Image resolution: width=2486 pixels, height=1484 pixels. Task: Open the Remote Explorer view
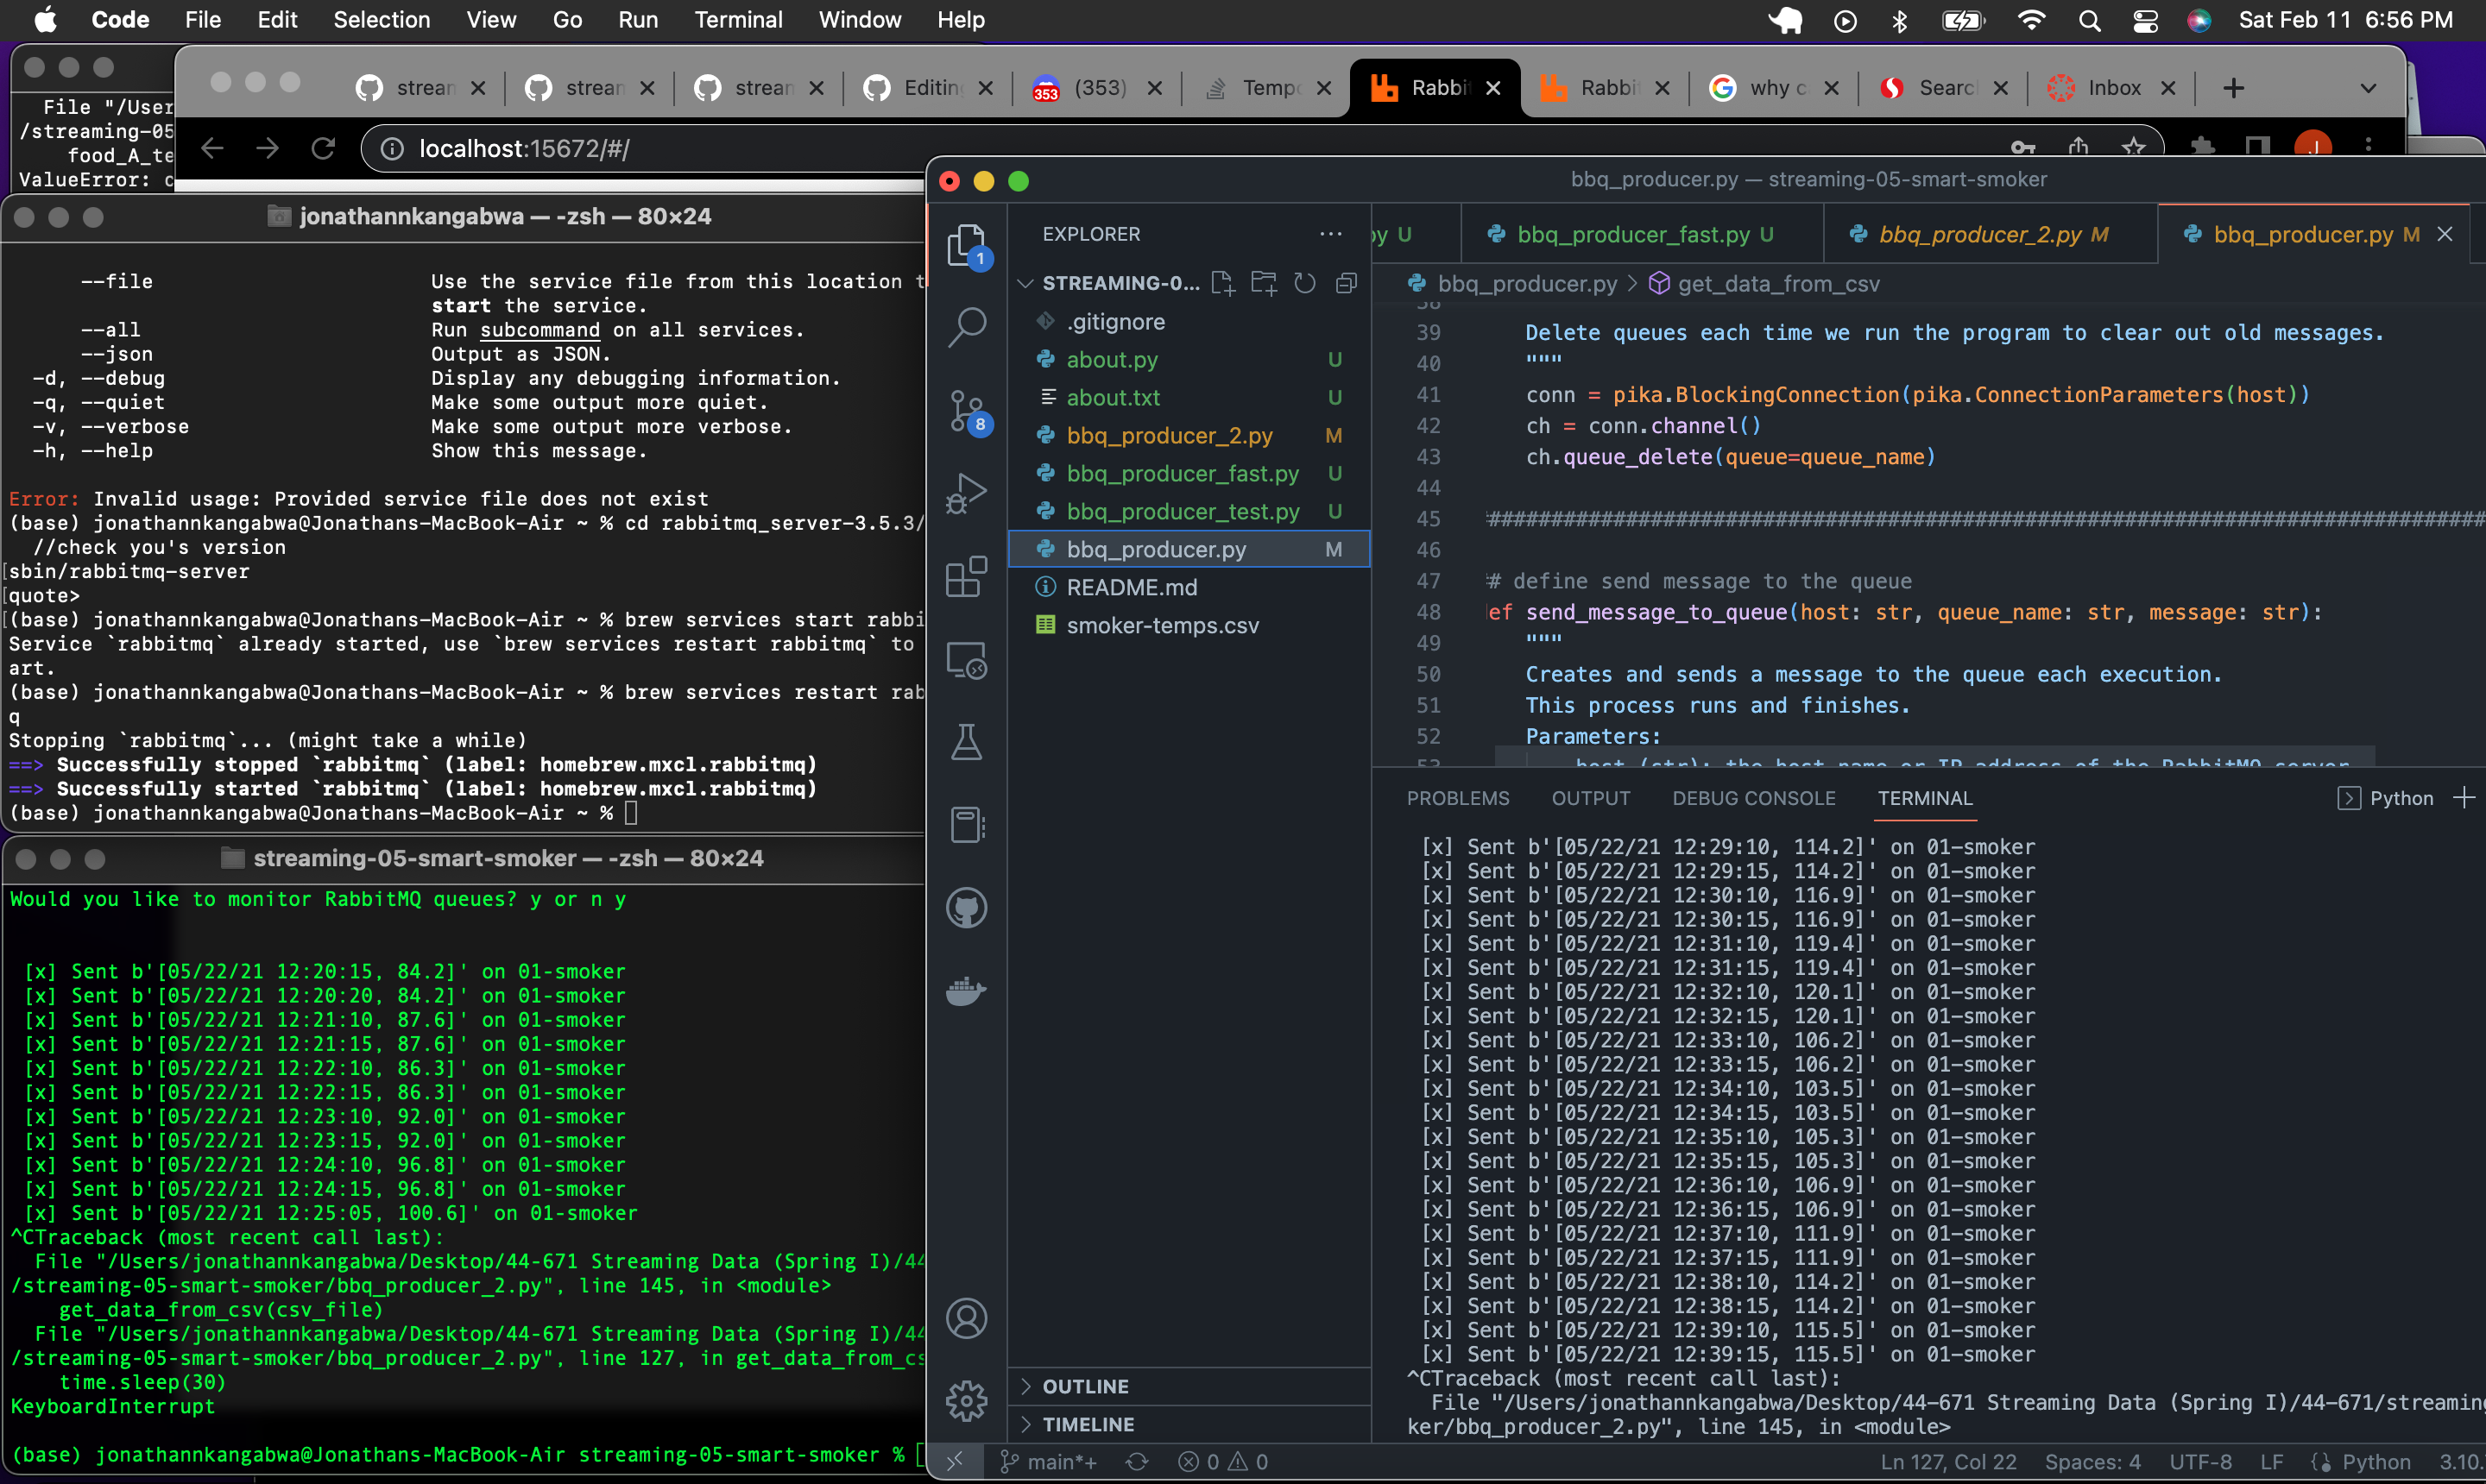[967, 659]
